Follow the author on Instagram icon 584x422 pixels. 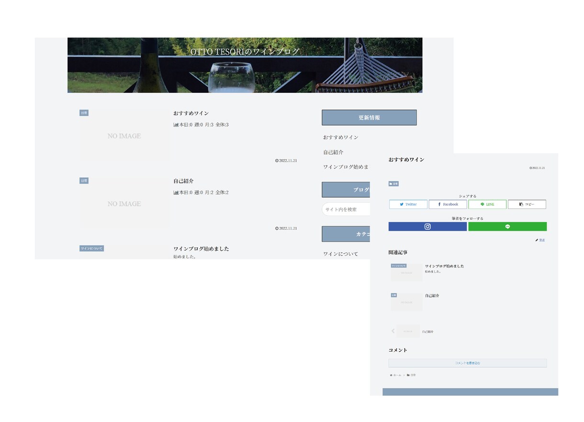coord(427,227)
